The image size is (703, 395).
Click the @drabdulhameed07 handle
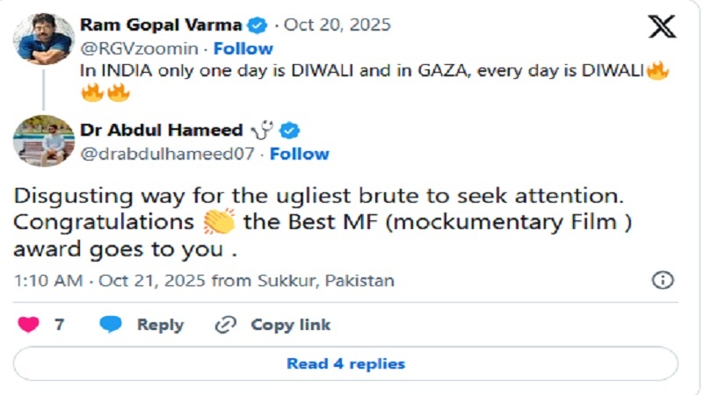169,154
